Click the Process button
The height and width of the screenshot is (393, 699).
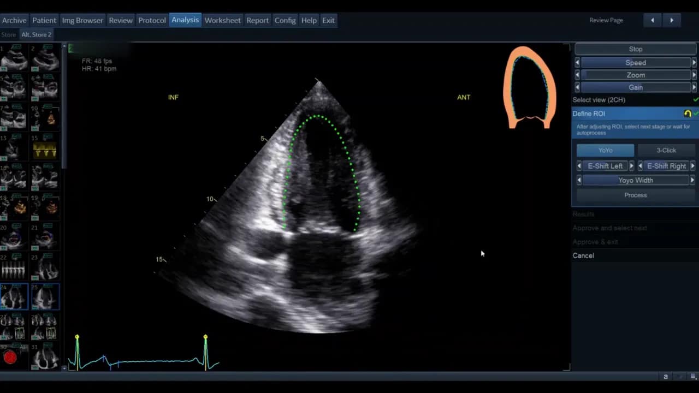click(x=635, y=195)
